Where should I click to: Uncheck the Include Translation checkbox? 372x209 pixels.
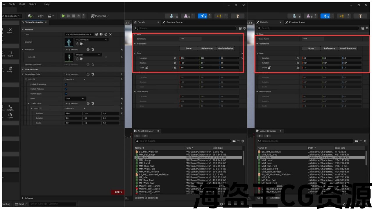66,84
